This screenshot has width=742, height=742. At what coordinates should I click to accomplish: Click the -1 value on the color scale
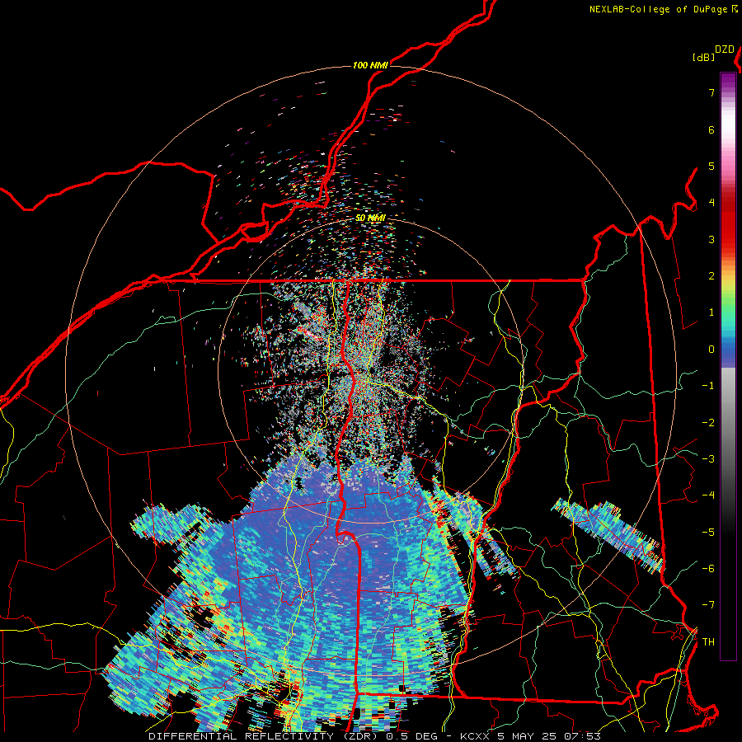[x=708, y=386]
